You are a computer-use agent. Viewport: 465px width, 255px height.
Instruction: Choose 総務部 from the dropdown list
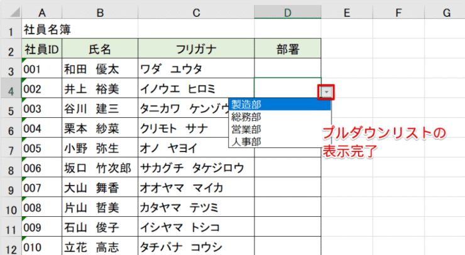tap(280, 117)
